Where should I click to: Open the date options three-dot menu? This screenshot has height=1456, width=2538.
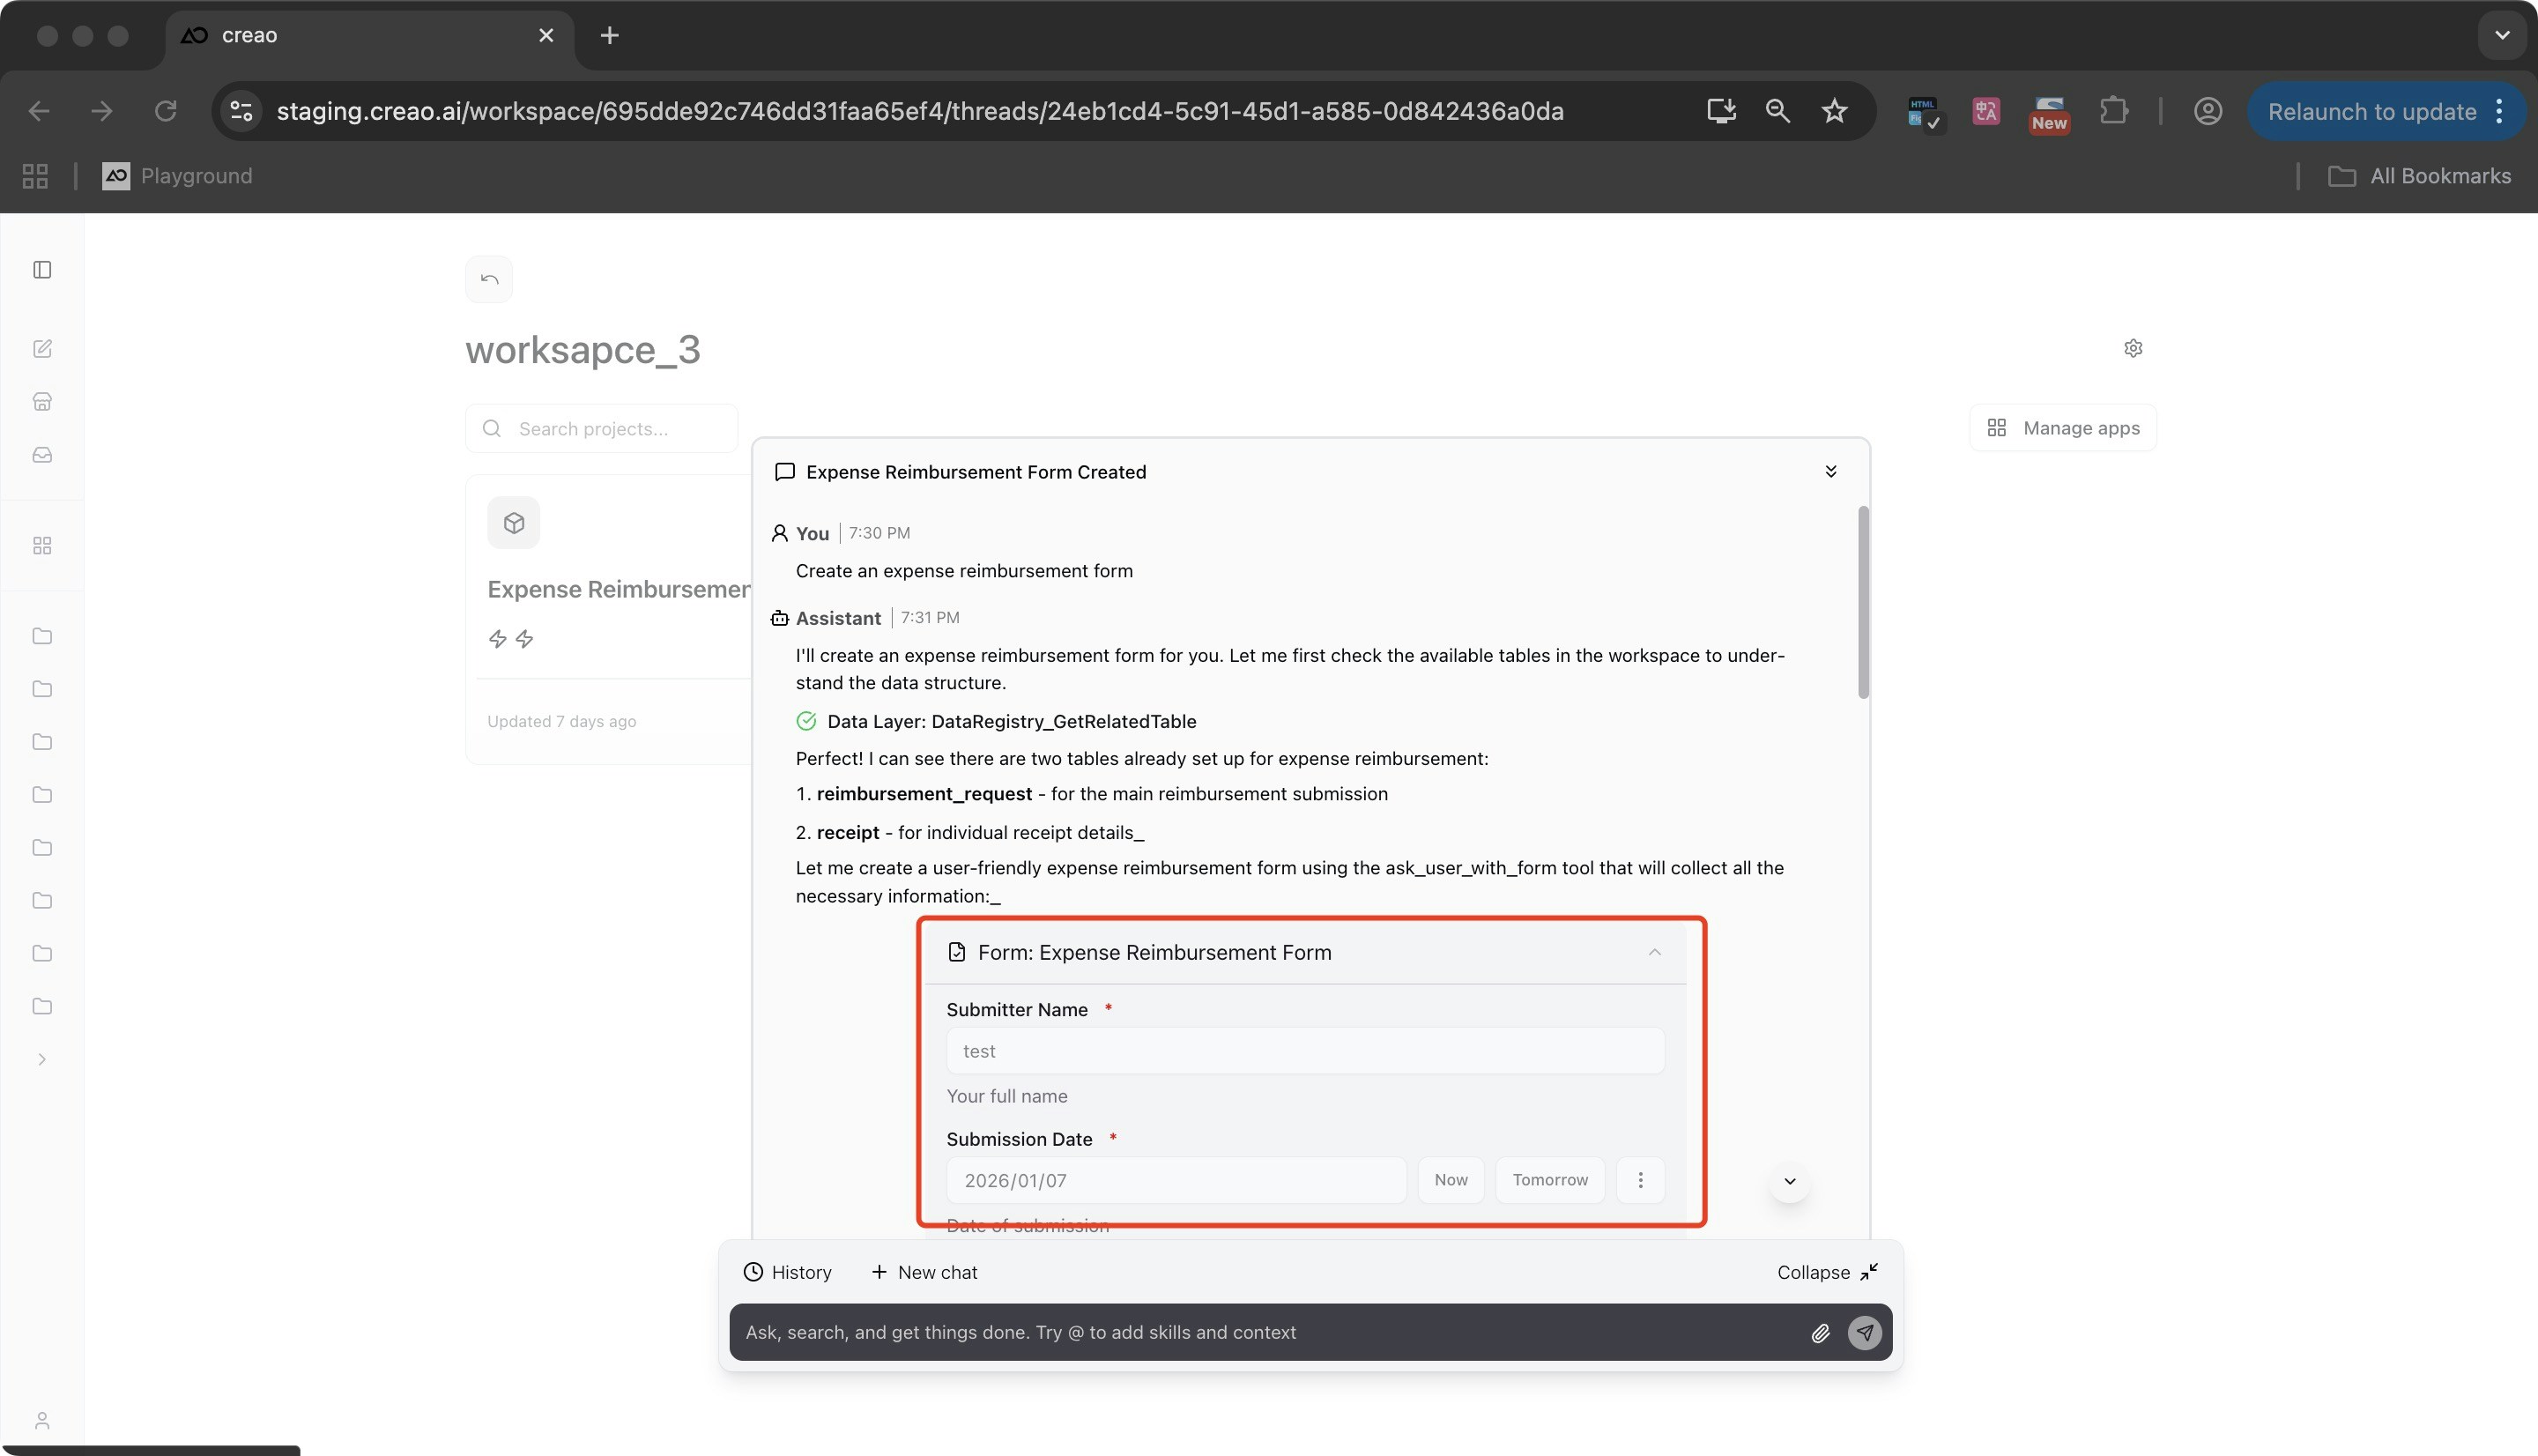[1639, 1180]
